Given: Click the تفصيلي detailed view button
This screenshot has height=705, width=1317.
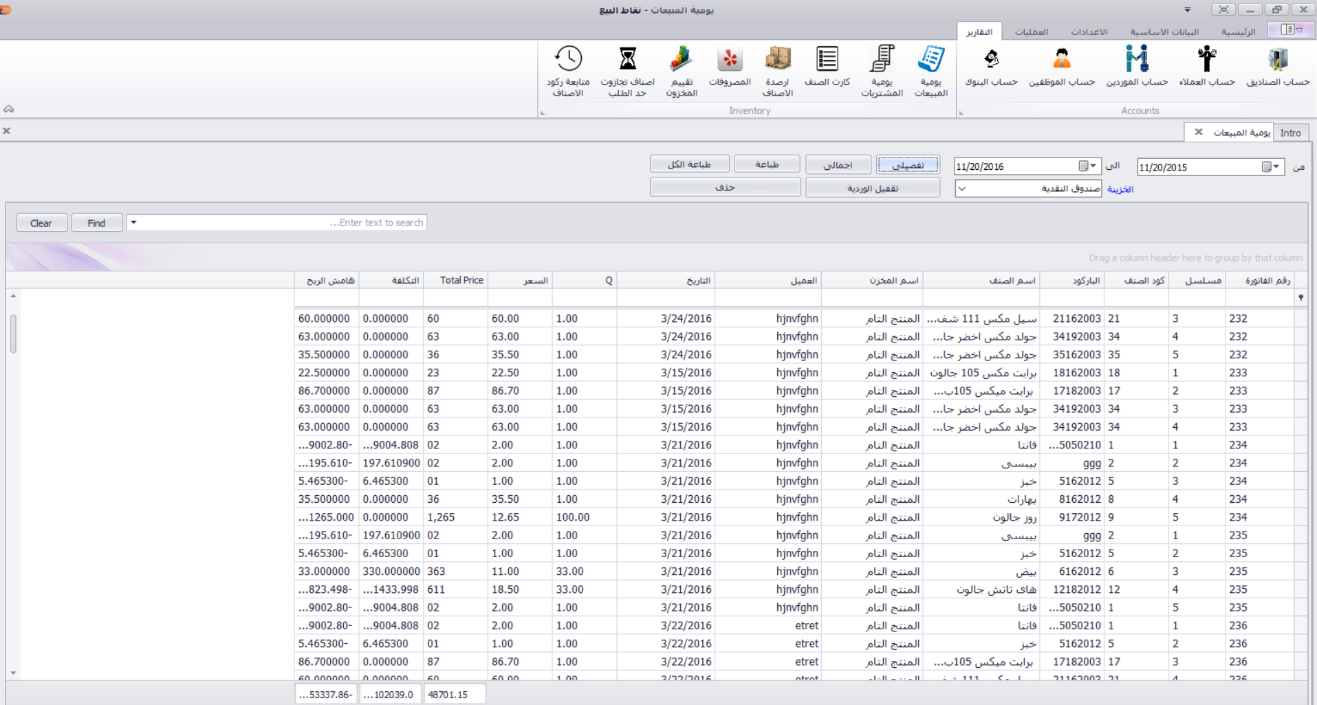Looking at the screenshot, I should pyautogui.click(x=908, y=165).
